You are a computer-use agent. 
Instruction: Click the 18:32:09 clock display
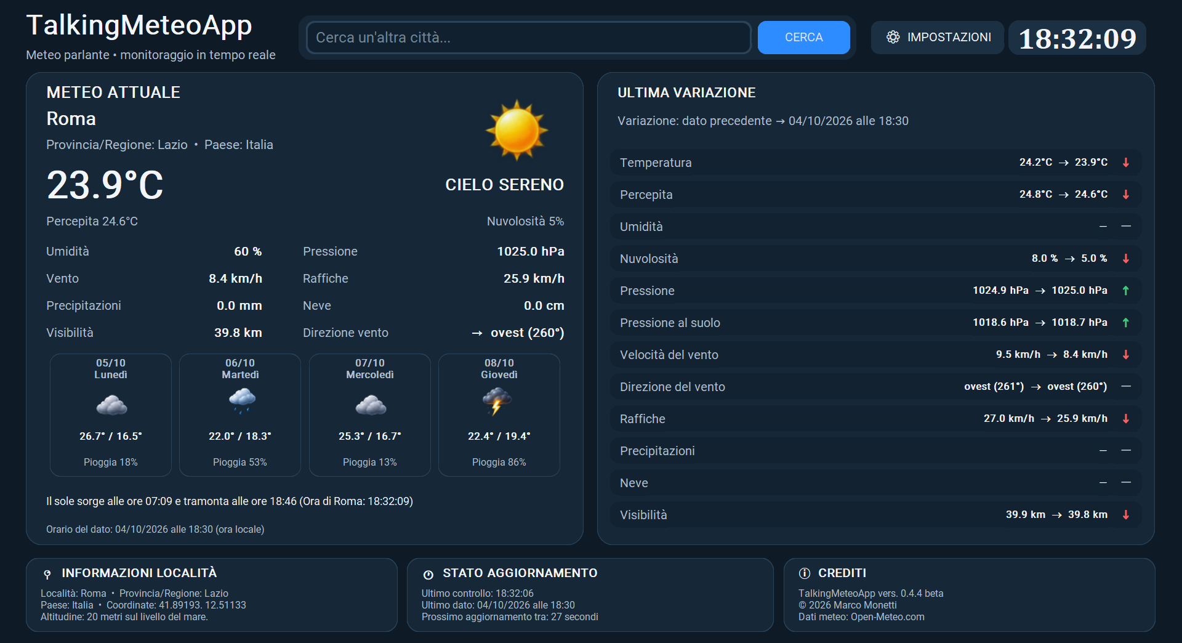1077,38
